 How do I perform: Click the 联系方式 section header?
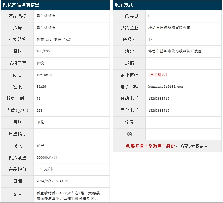(124, 5)
